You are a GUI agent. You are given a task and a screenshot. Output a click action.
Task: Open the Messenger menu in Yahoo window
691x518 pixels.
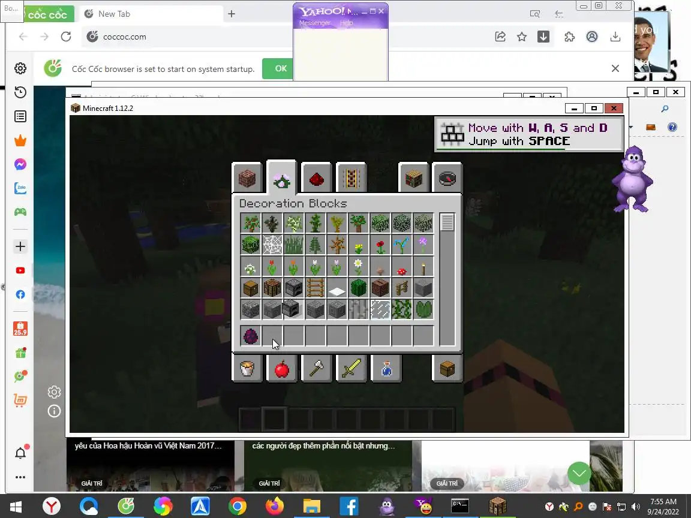point(314,23)
